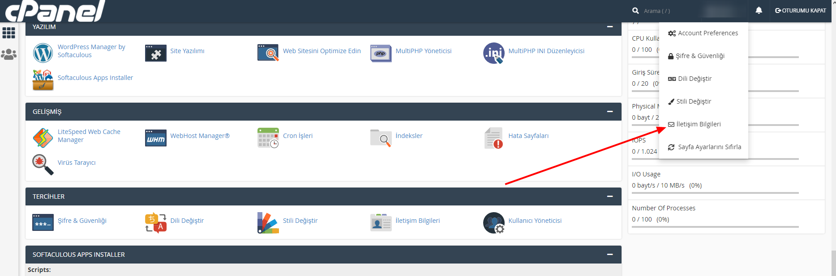Open the Softaculous Apps Installer link
Viewport: 836px width, 276px height.
coord(95,78)
